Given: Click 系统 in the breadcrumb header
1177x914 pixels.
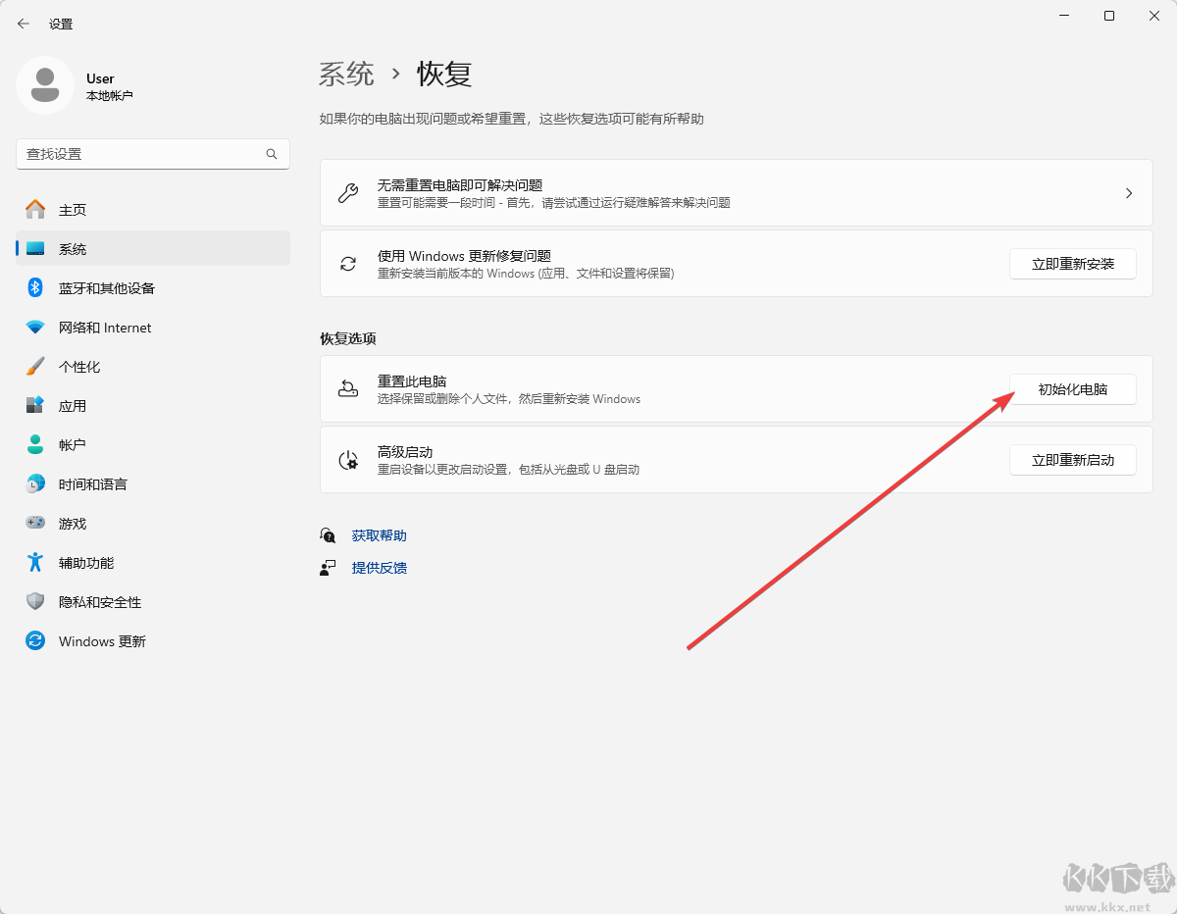Looking at the screenshot, I should tap(345, 74).
